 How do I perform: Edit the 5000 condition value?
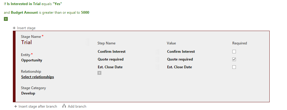(85, 13)
